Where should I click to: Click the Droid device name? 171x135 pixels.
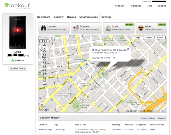coord(18,52)
